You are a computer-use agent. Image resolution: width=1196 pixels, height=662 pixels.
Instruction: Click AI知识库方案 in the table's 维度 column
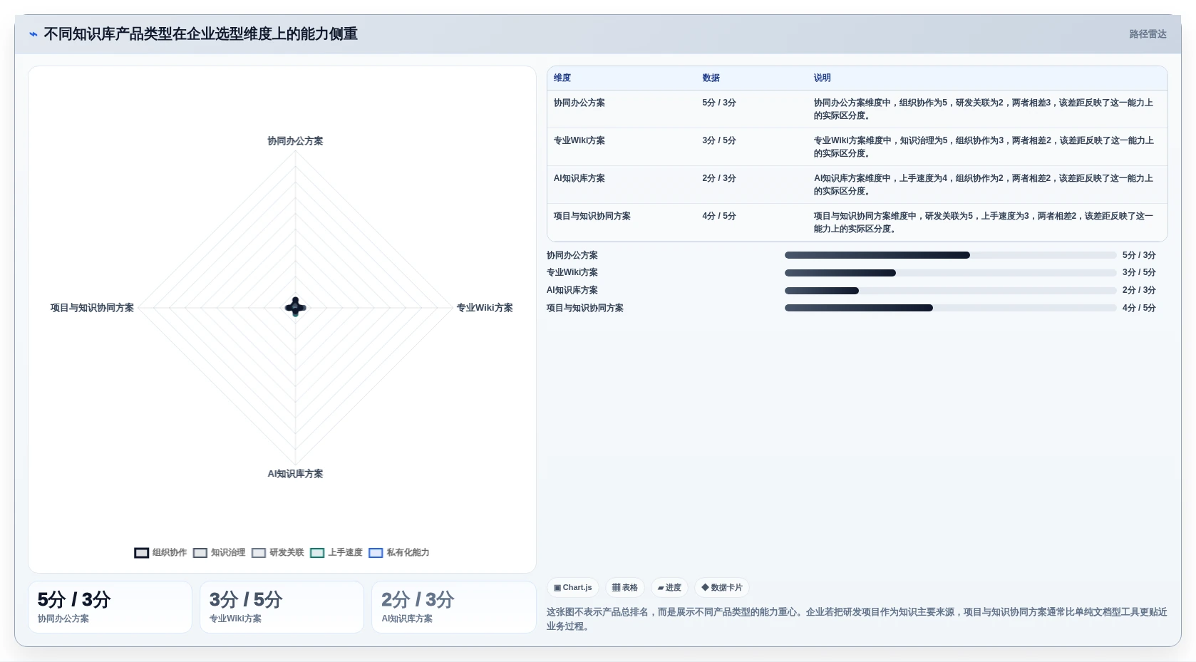pos(579,179)
